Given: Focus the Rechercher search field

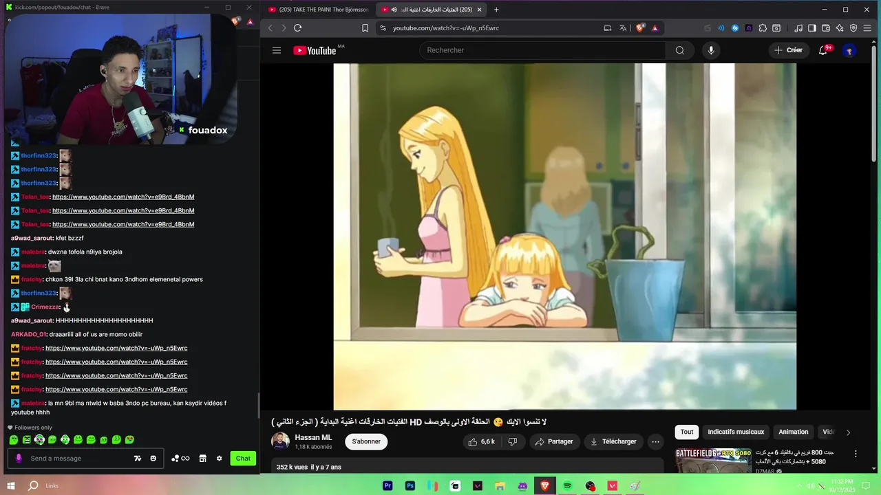Looking at the screenshot, I should [x=542, y=50].
